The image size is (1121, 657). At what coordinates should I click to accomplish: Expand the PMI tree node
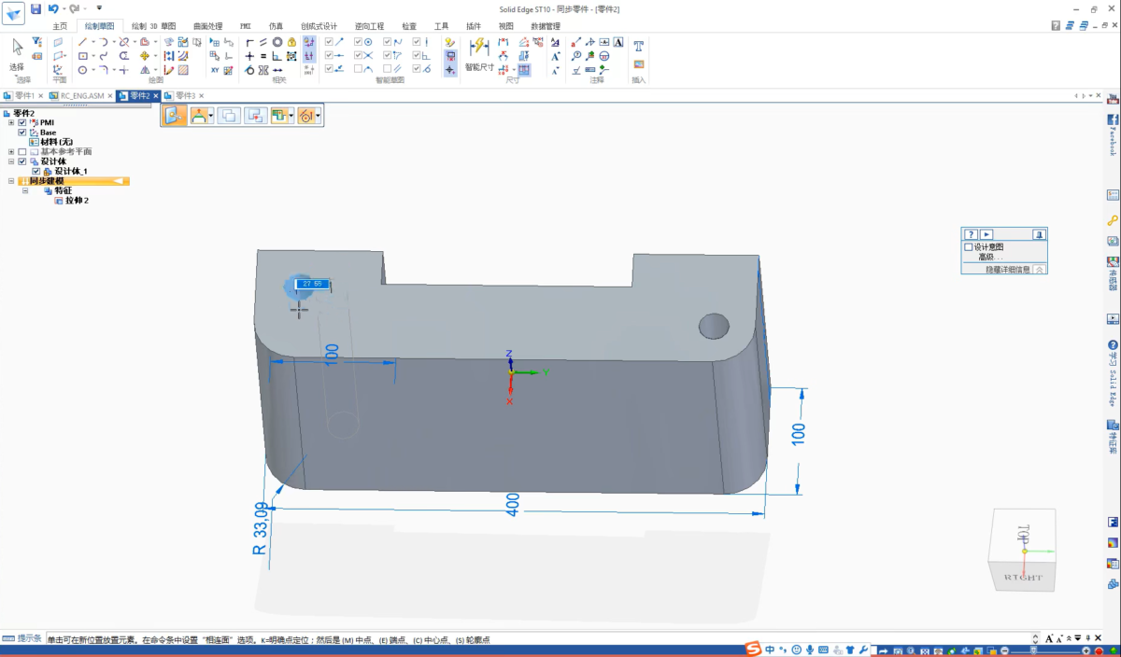pos(11,122)
